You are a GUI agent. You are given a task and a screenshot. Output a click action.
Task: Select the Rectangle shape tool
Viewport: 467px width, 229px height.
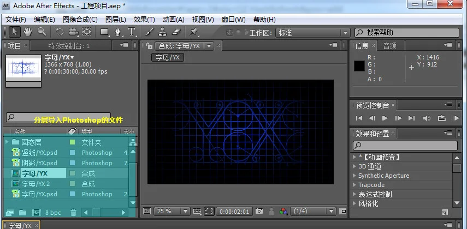point(104,32)
